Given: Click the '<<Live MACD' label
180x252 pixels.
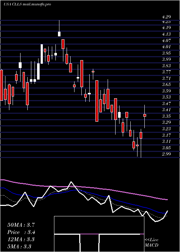Looking at the screenshot, I should click(152, 242).
